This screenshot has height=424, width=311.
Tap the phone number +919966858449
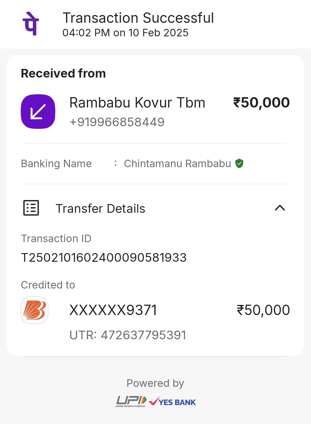[x=117, y=122]
